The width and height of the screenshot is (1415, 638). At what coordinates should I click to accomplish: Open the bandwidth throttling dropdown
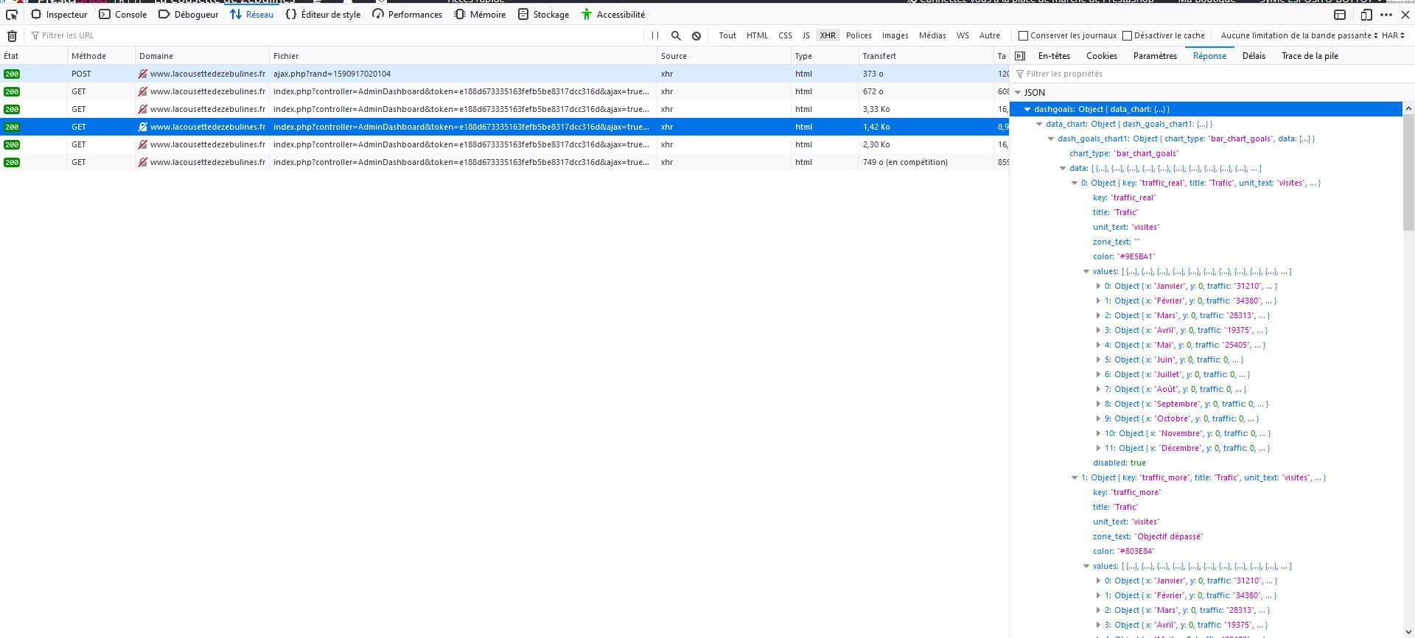coord(1299,35)
